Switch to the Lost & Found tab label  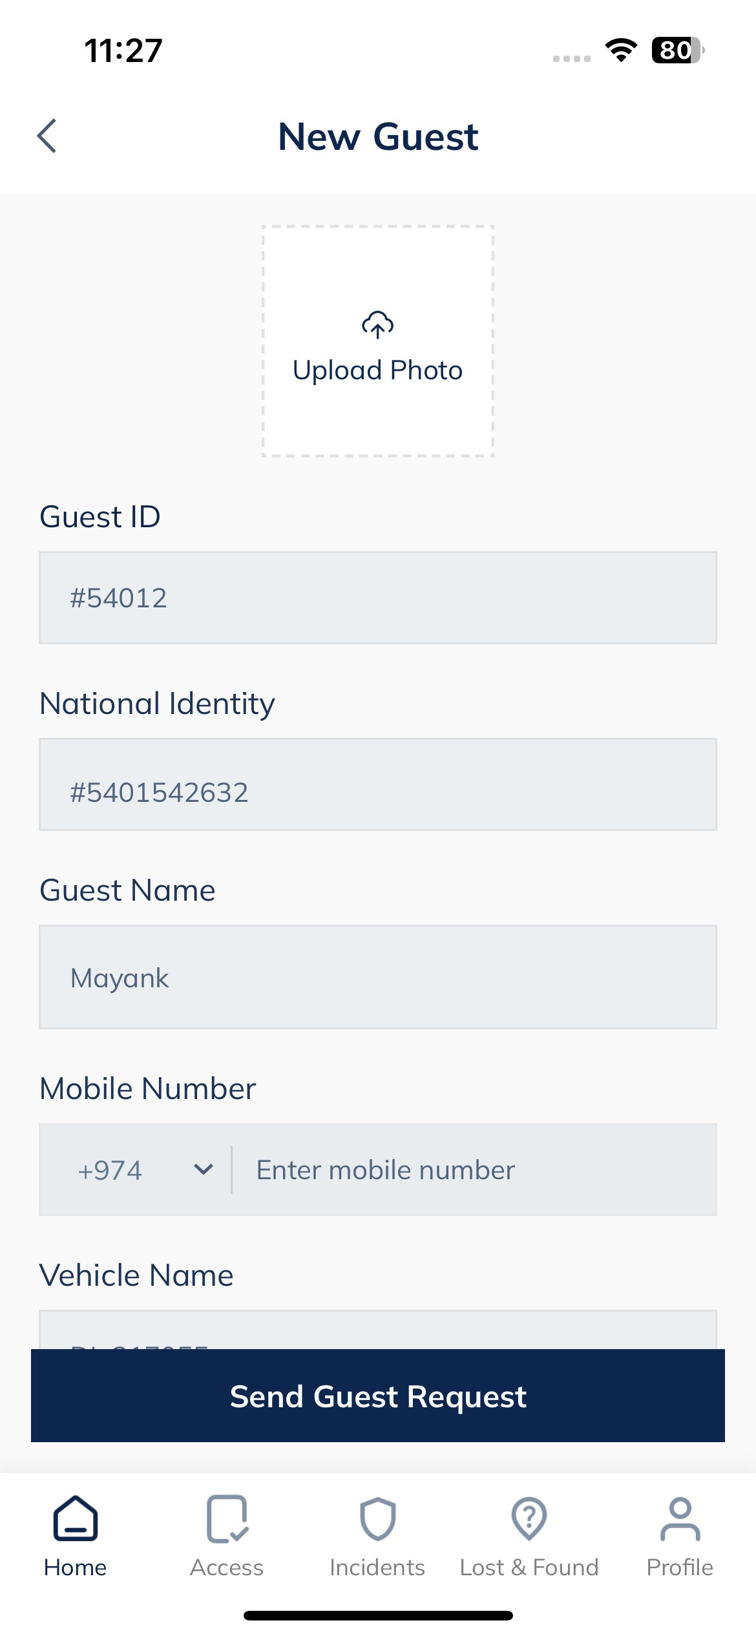(x=529, y=1568)
